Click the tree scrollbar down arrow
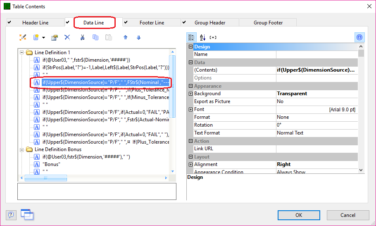Viewport: 376px width, 226px height. point(172,171)
